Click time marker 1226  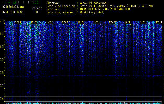(x=96, y=22)
